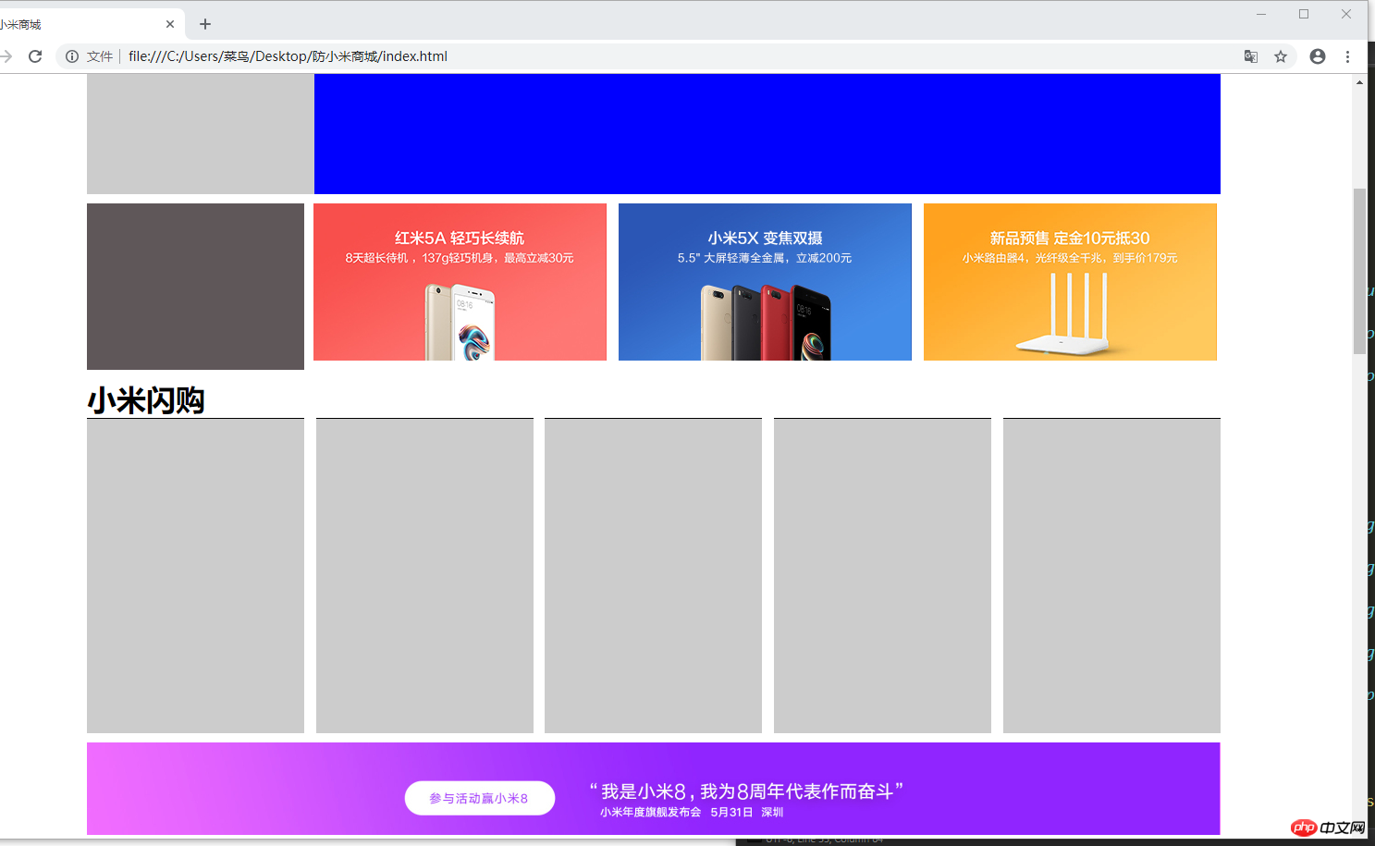The height and width of the screenshot is (846, 1375).
Task: Click the translate page icon
Action: click(1251, 56)
